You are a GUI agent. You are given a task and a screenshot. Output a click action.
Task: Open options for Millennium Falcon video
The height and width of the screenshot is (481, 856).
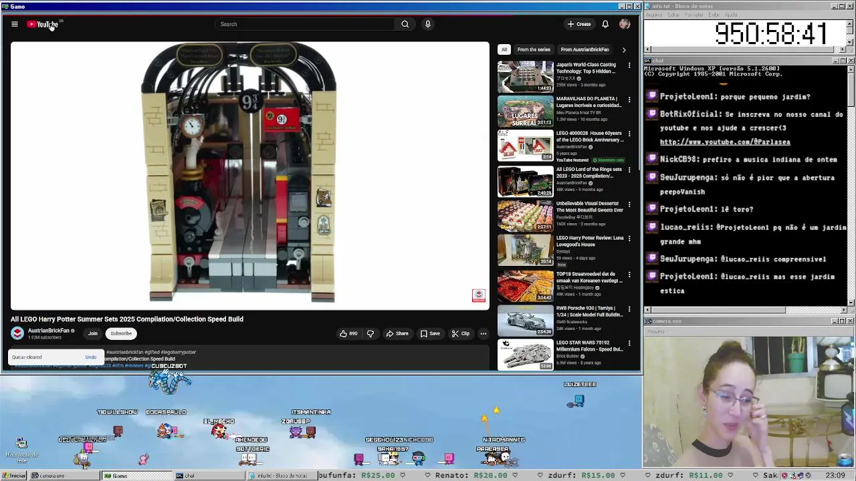tap(629, 343)
